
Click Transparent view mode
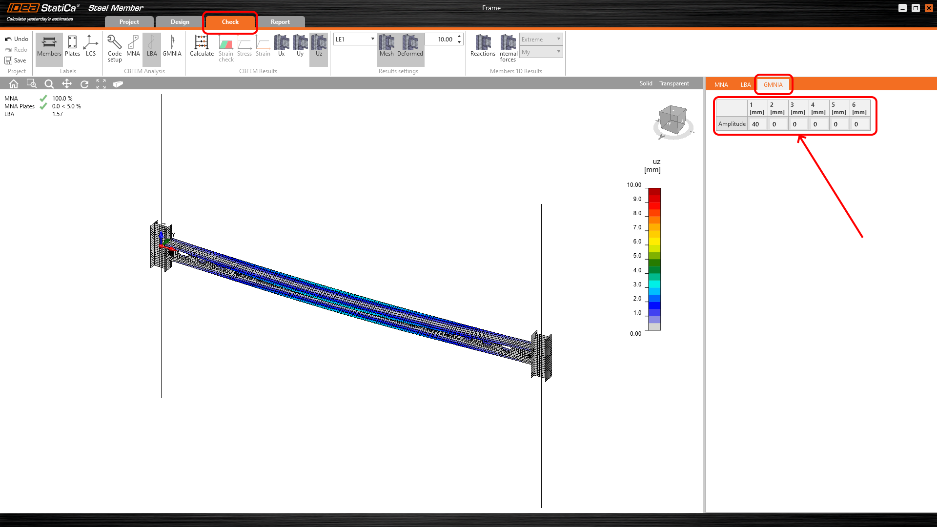click(674, 83)
